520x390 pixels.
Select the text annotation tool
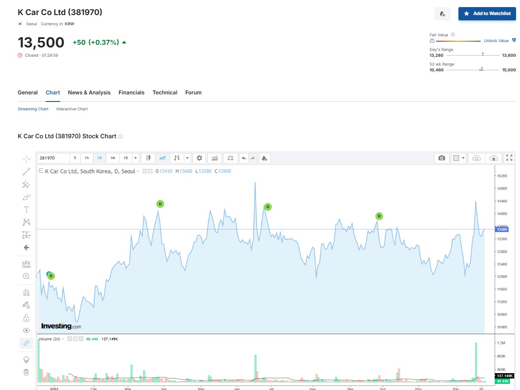coord(26,210)
